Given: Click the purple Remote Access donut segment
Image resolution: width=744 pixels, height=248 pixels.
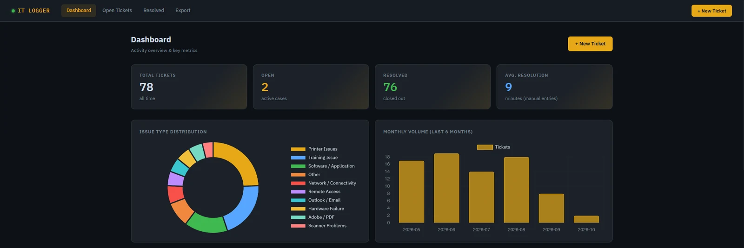Looking at the screenshot, I should (176, 178).
